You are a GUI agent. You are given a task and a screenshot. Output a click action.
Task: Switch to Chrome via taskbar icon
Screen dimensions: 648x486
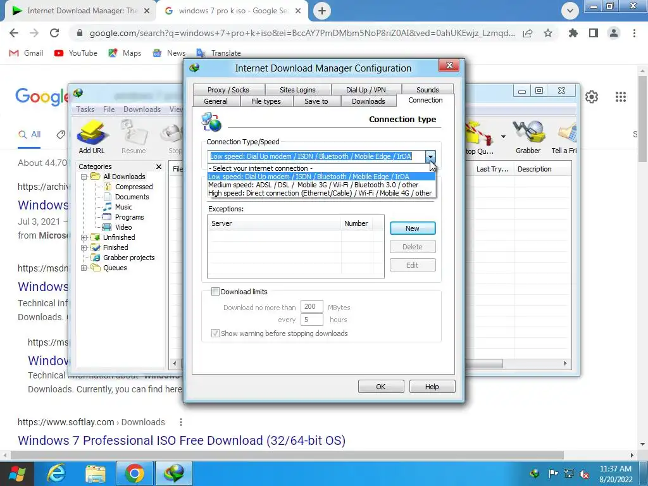134,473
